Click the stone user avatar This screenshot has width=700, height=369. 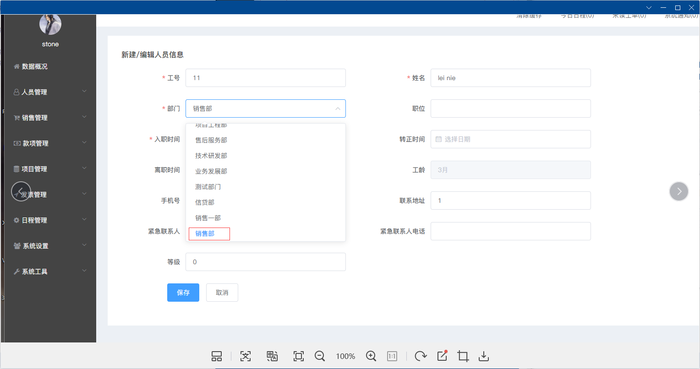pyautogui.click(x=50, y=24)
